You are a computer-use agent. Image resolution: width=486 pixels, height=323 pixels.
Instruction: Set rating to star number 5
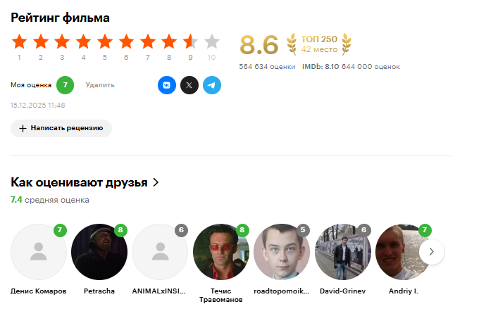coord(105,42)
